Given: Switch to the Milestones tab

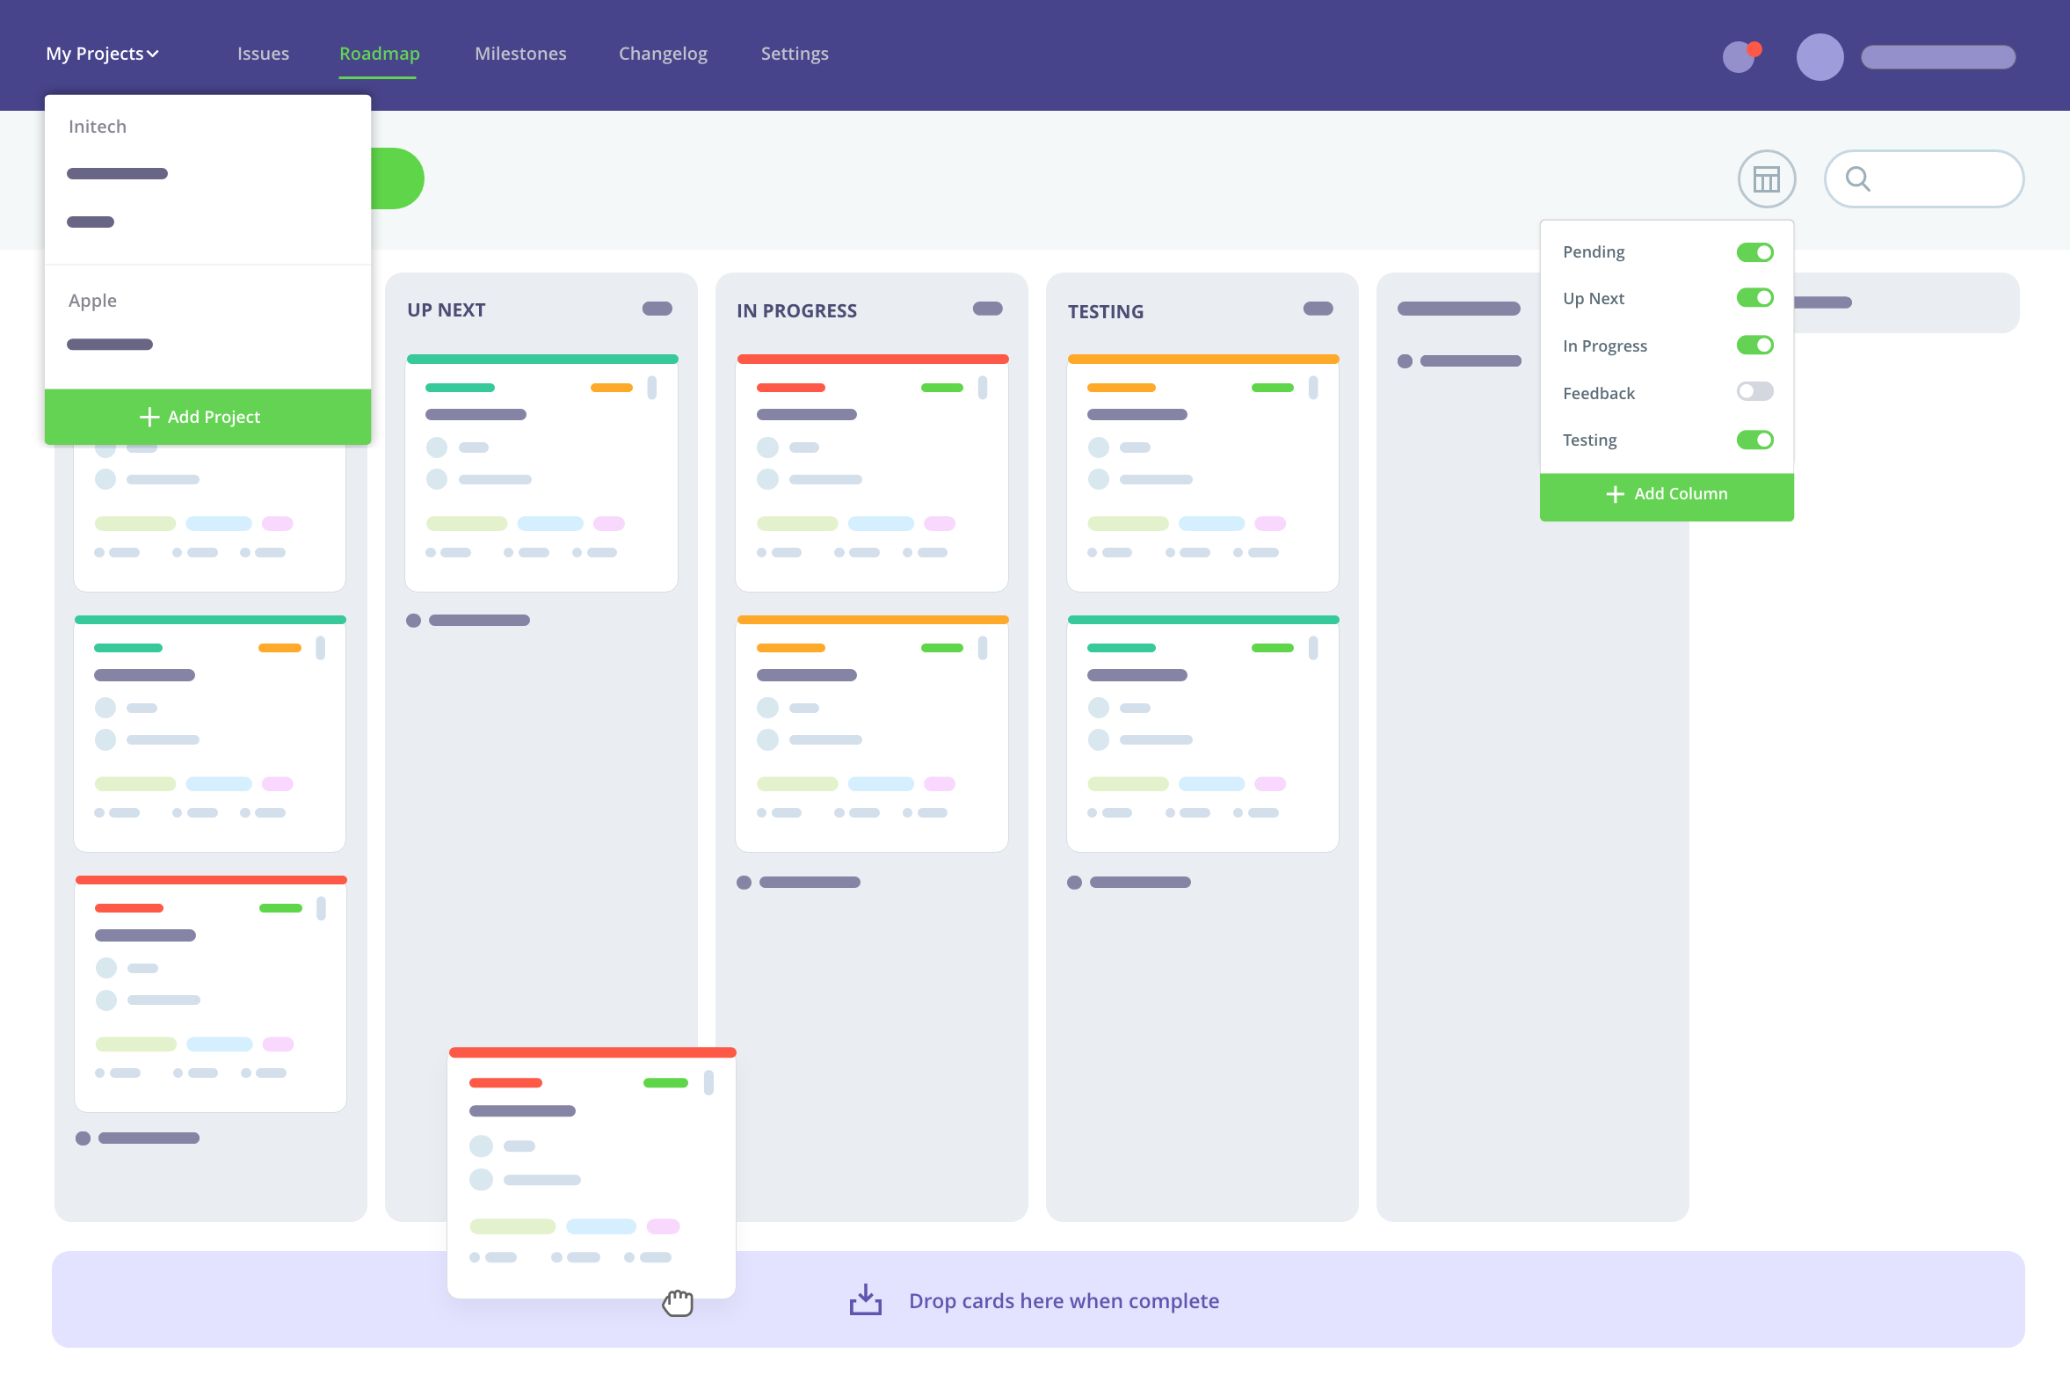Looking at the screenshot, I should point(520,54).
